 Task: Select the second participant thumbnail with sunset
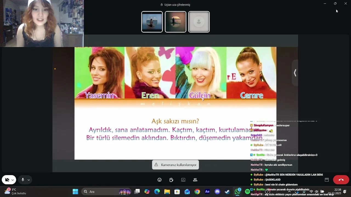175,22
